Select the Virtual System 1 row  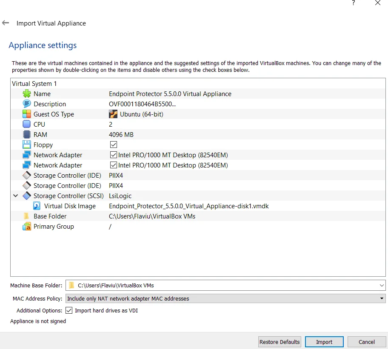[x=198, y=84]
